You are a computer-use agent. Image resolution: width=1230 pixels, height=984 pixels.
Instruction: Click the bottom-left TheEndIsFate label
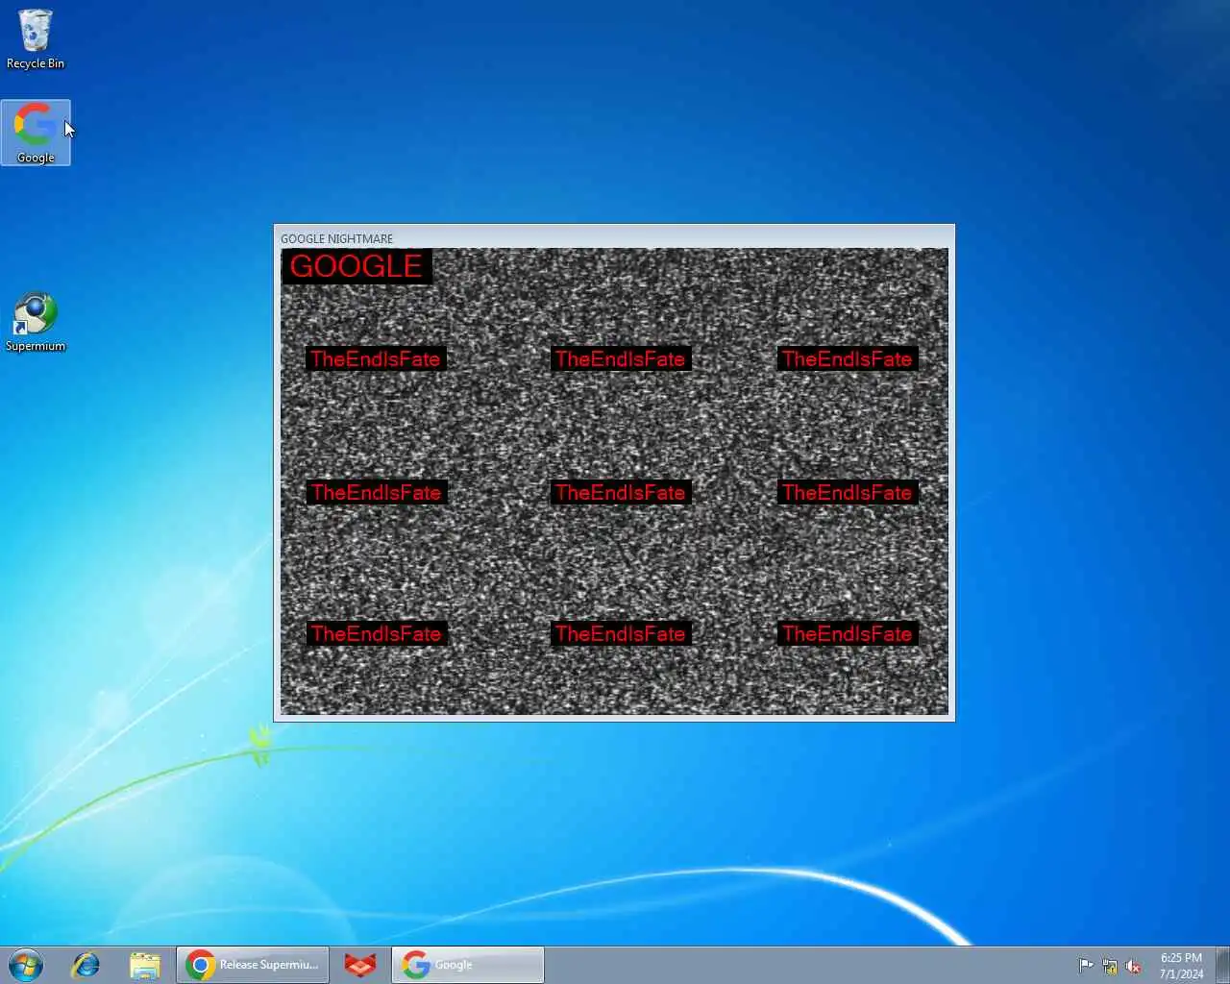376,633
